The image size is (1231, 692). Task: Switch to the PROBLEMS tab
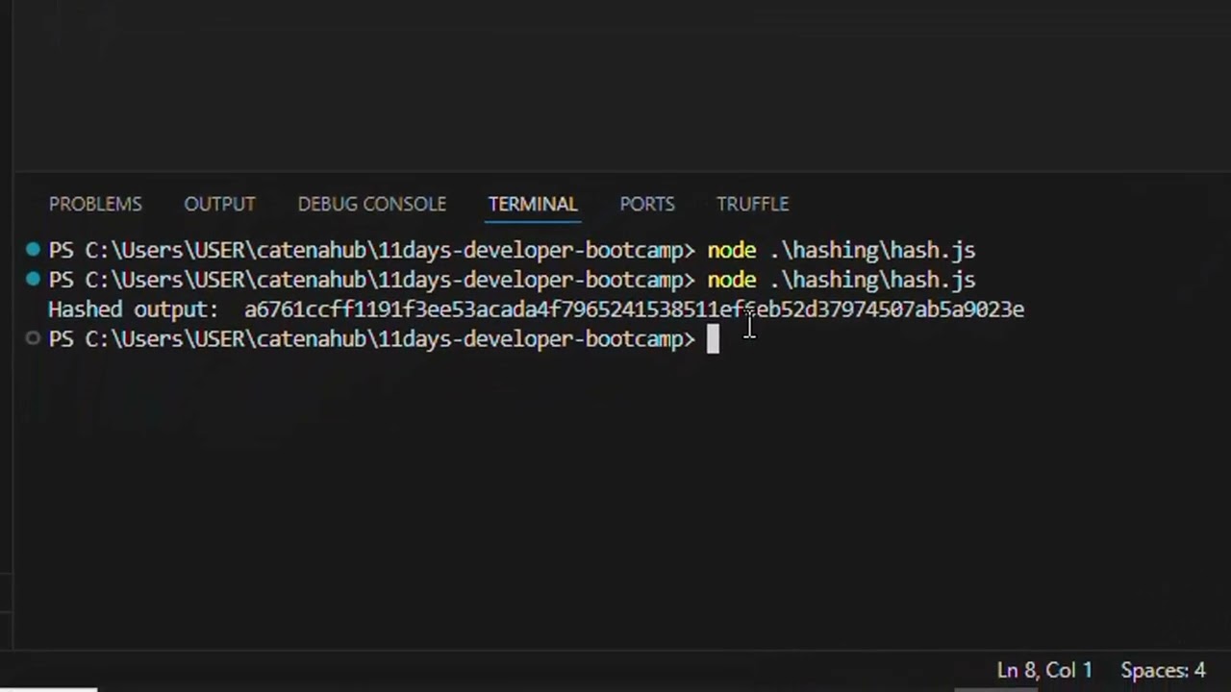coord(95,204)
